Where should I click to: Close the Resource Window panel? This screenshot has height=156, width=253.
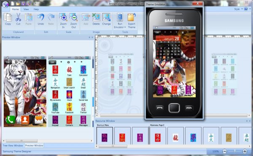click(250, 121)
